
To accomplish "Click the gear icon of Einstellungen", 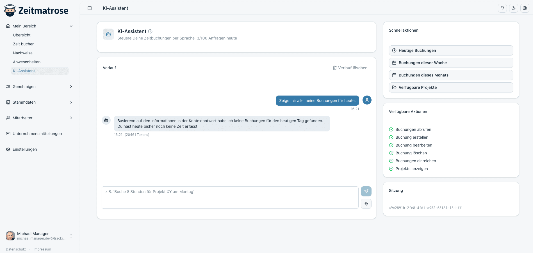I will pos(8,149).
